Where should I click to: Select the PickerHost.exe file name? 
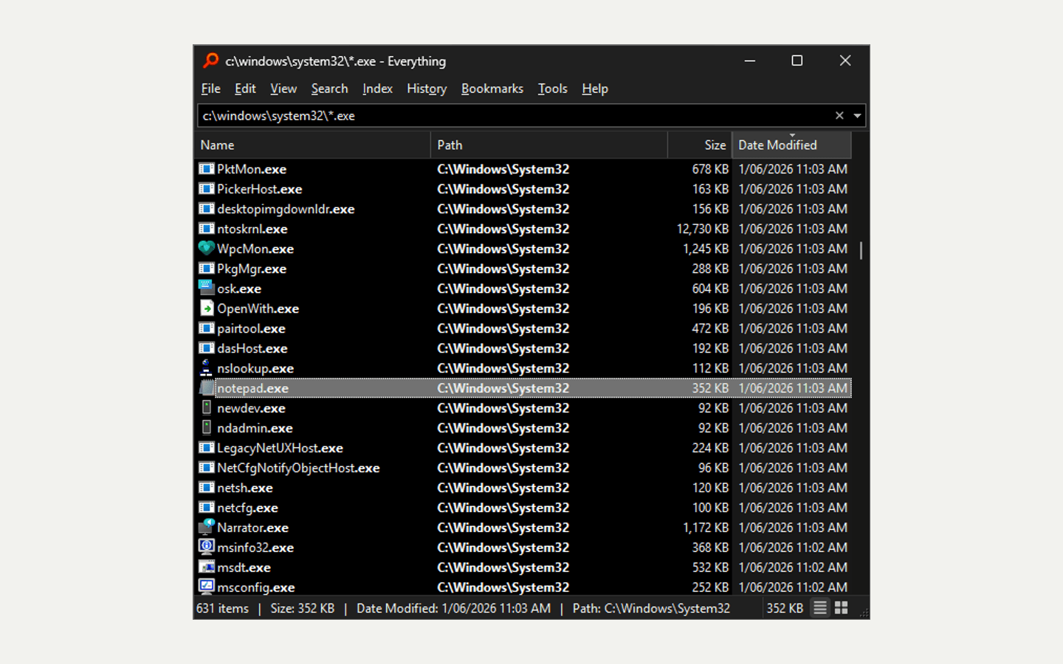click(x=260, y=189)
